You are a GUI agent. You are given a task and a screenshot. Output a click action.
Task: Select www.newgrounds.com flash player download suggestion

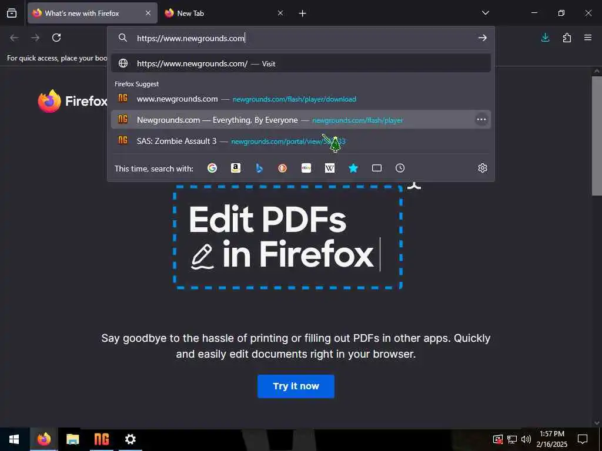(x=301, y=99)
